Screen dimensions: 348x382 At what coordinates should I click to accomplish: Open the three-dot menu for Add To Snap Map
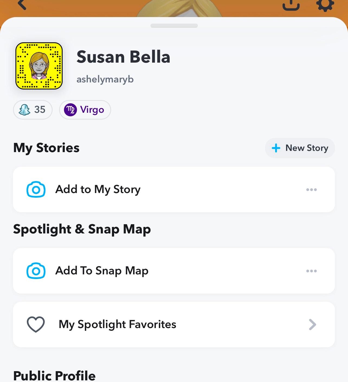[x=311, y=271]
